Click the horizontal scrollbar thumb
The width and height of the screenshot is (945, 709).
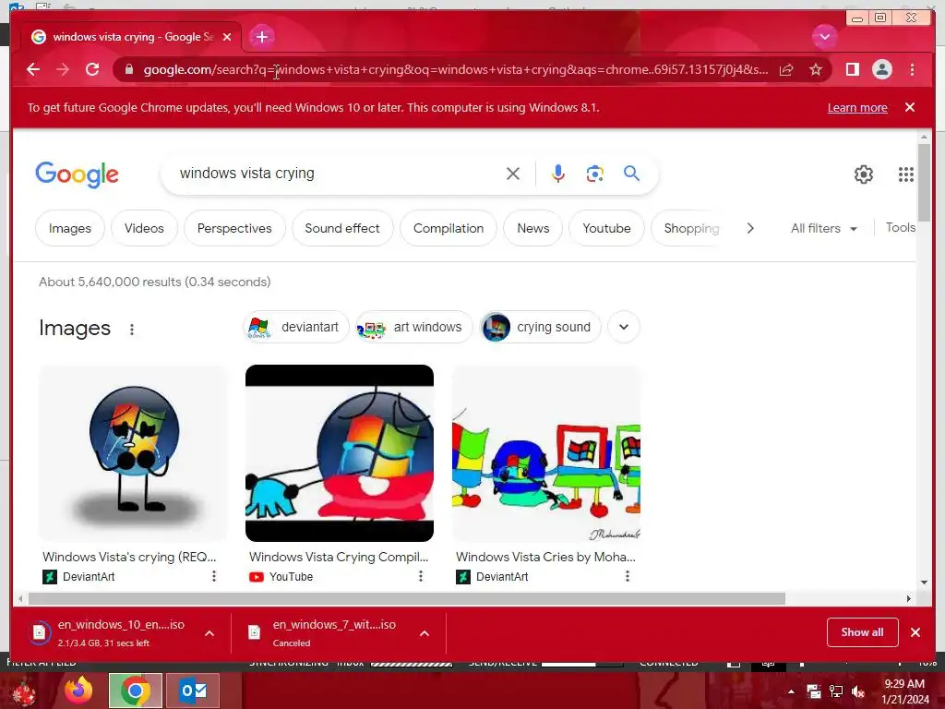click(407, 598)
